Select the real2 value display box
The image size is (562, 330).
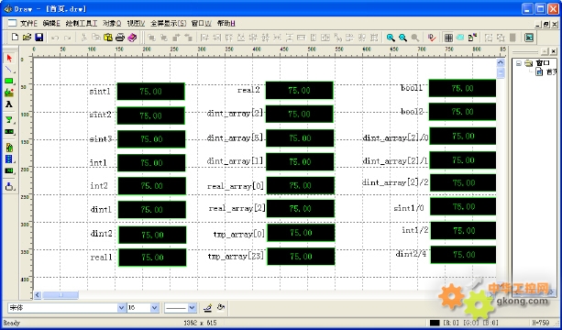299,91
